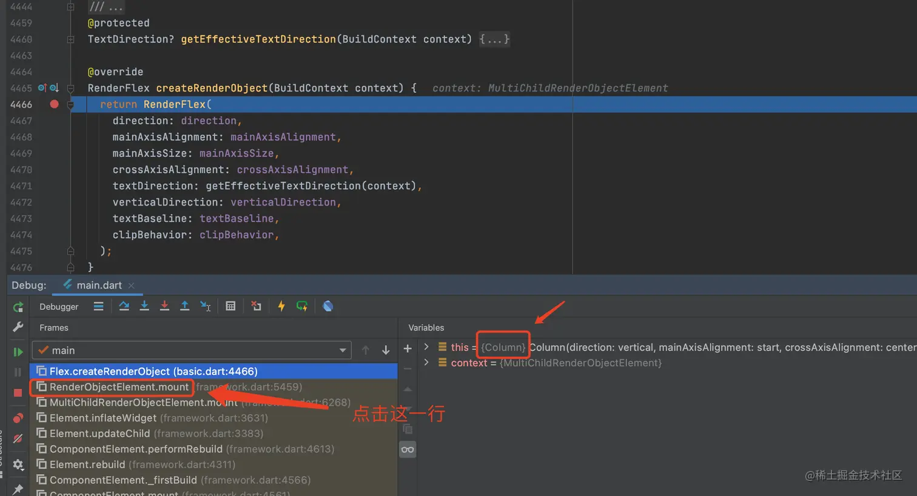Image resolution: width=917 pixels, height=496 pixels.
Task: Select RenderObjectElement.mount frame
Action: point(213,387)
